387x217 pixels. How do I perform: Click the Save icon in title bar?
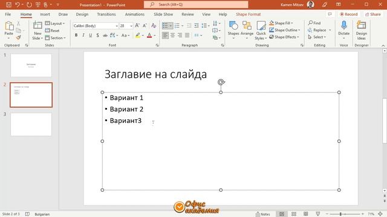coord(8,5)
